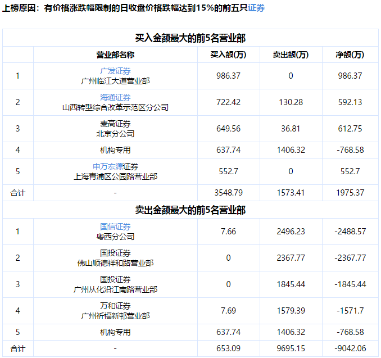Click the 卖出额(万) column header
Screen dimensions: 381x358
pos(291,55)
